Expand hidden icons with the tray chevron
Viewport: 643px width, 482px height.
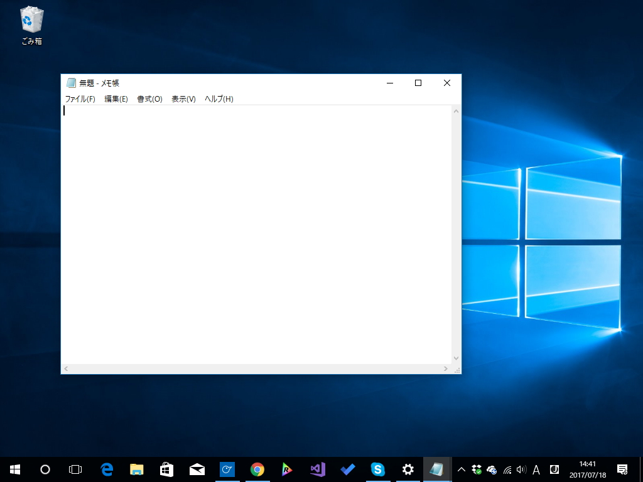pyautogui.click(x=462, y=469)
